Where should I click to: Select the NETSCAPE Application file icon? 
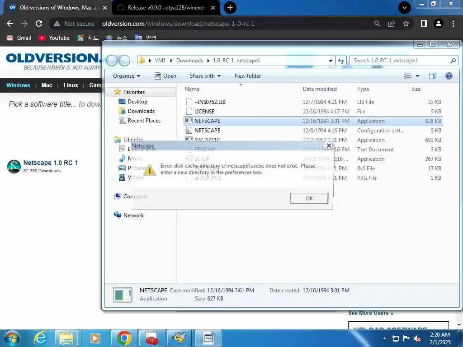(189, 121)
